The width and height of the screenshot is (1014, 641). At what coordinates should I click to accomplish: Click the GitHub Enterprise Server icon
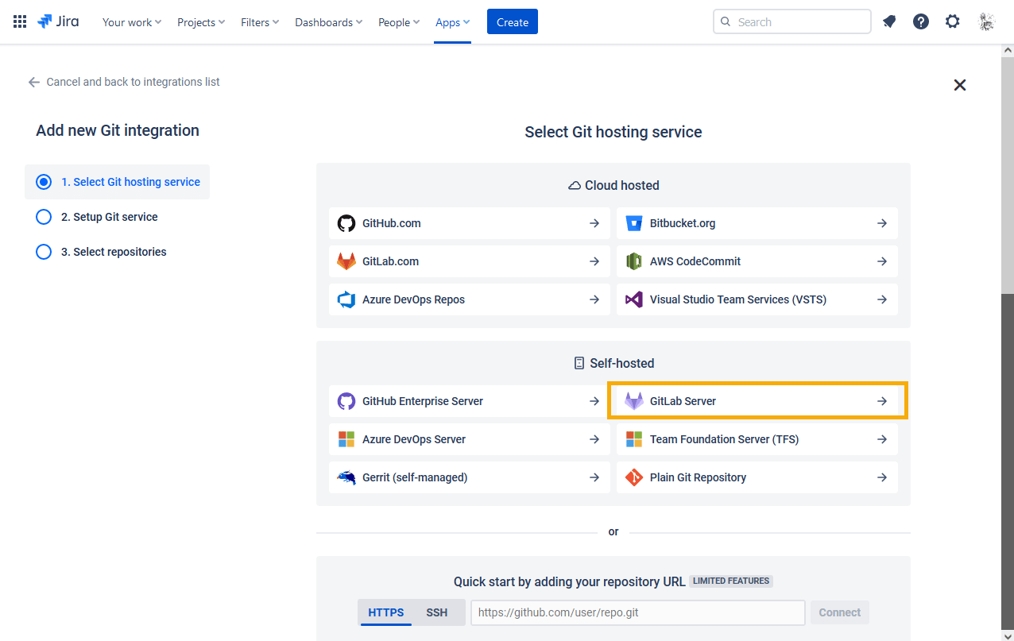(346, 401)
